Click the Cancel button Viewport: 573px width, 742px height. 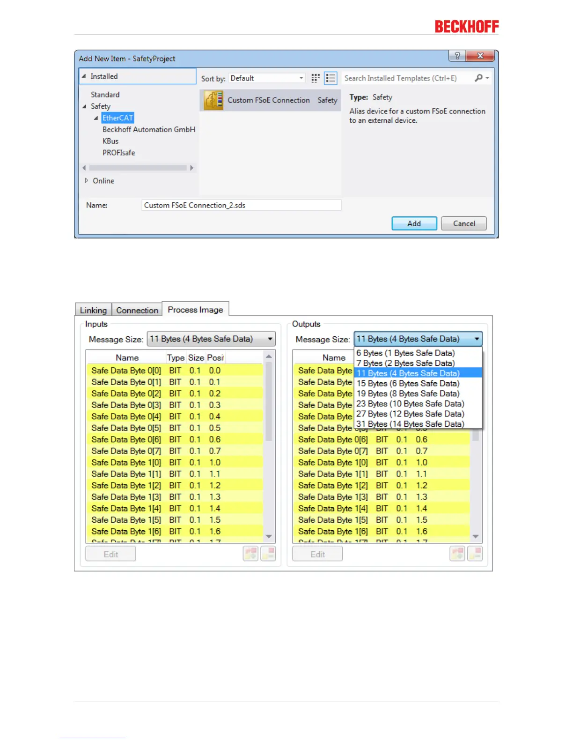tap(464, 223)
